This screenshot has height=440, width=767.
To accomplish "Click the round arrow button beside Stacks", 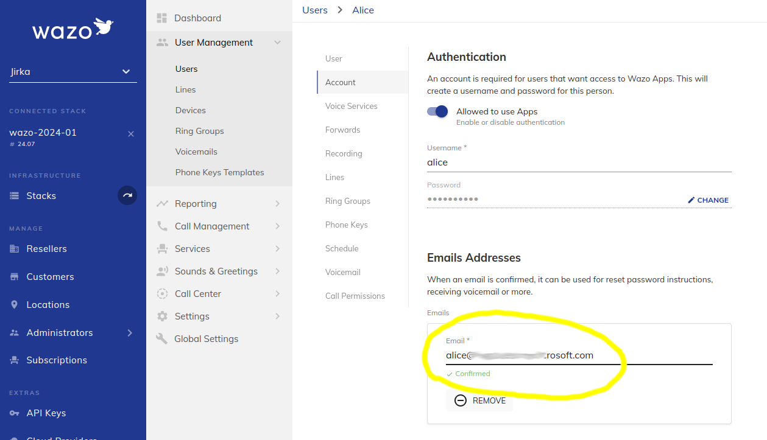I will pos(127,195).
